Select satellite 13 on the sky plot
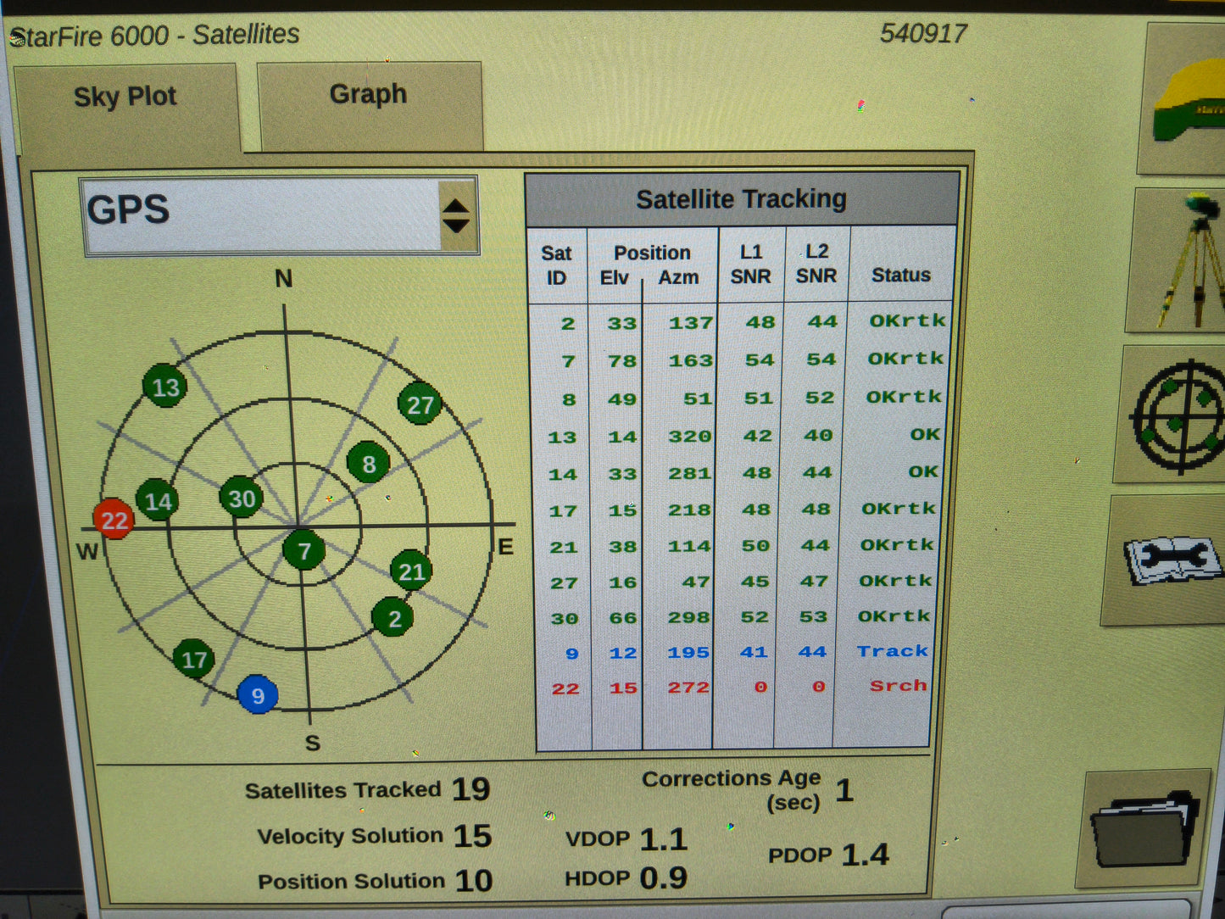 tap(165, 387)
